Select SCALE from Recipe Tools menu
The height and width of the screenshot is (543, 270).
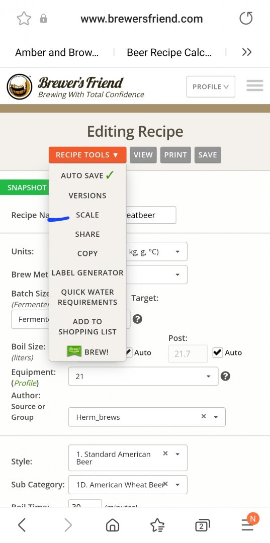(87, 215)
